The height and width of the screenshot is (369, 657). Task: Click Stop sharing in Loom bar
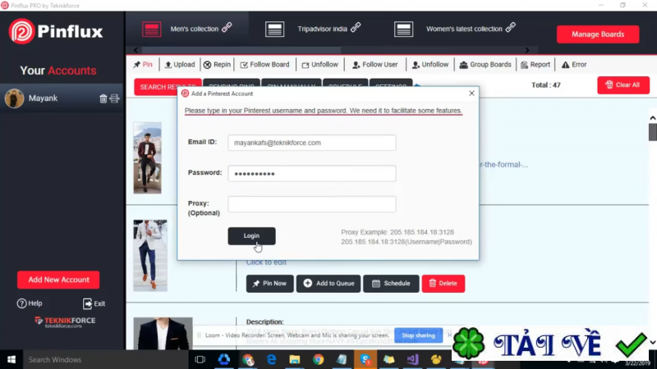click(x=418, y=335)
